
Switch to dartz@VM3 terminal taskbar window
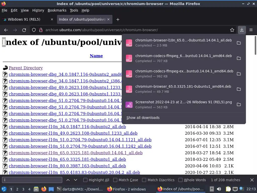pos(80,189)
